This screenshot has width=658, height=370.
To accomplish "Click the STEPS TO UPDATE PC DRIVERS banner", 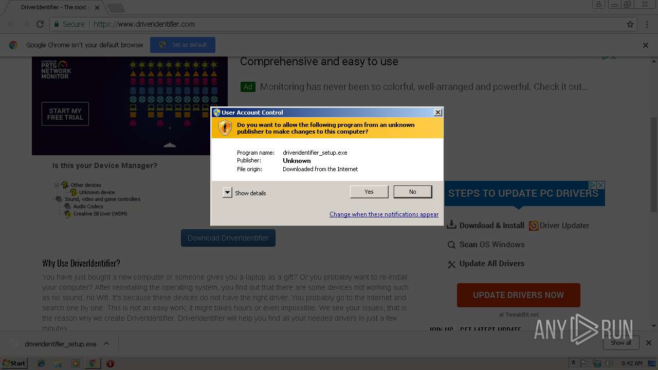I will (523, 194).
